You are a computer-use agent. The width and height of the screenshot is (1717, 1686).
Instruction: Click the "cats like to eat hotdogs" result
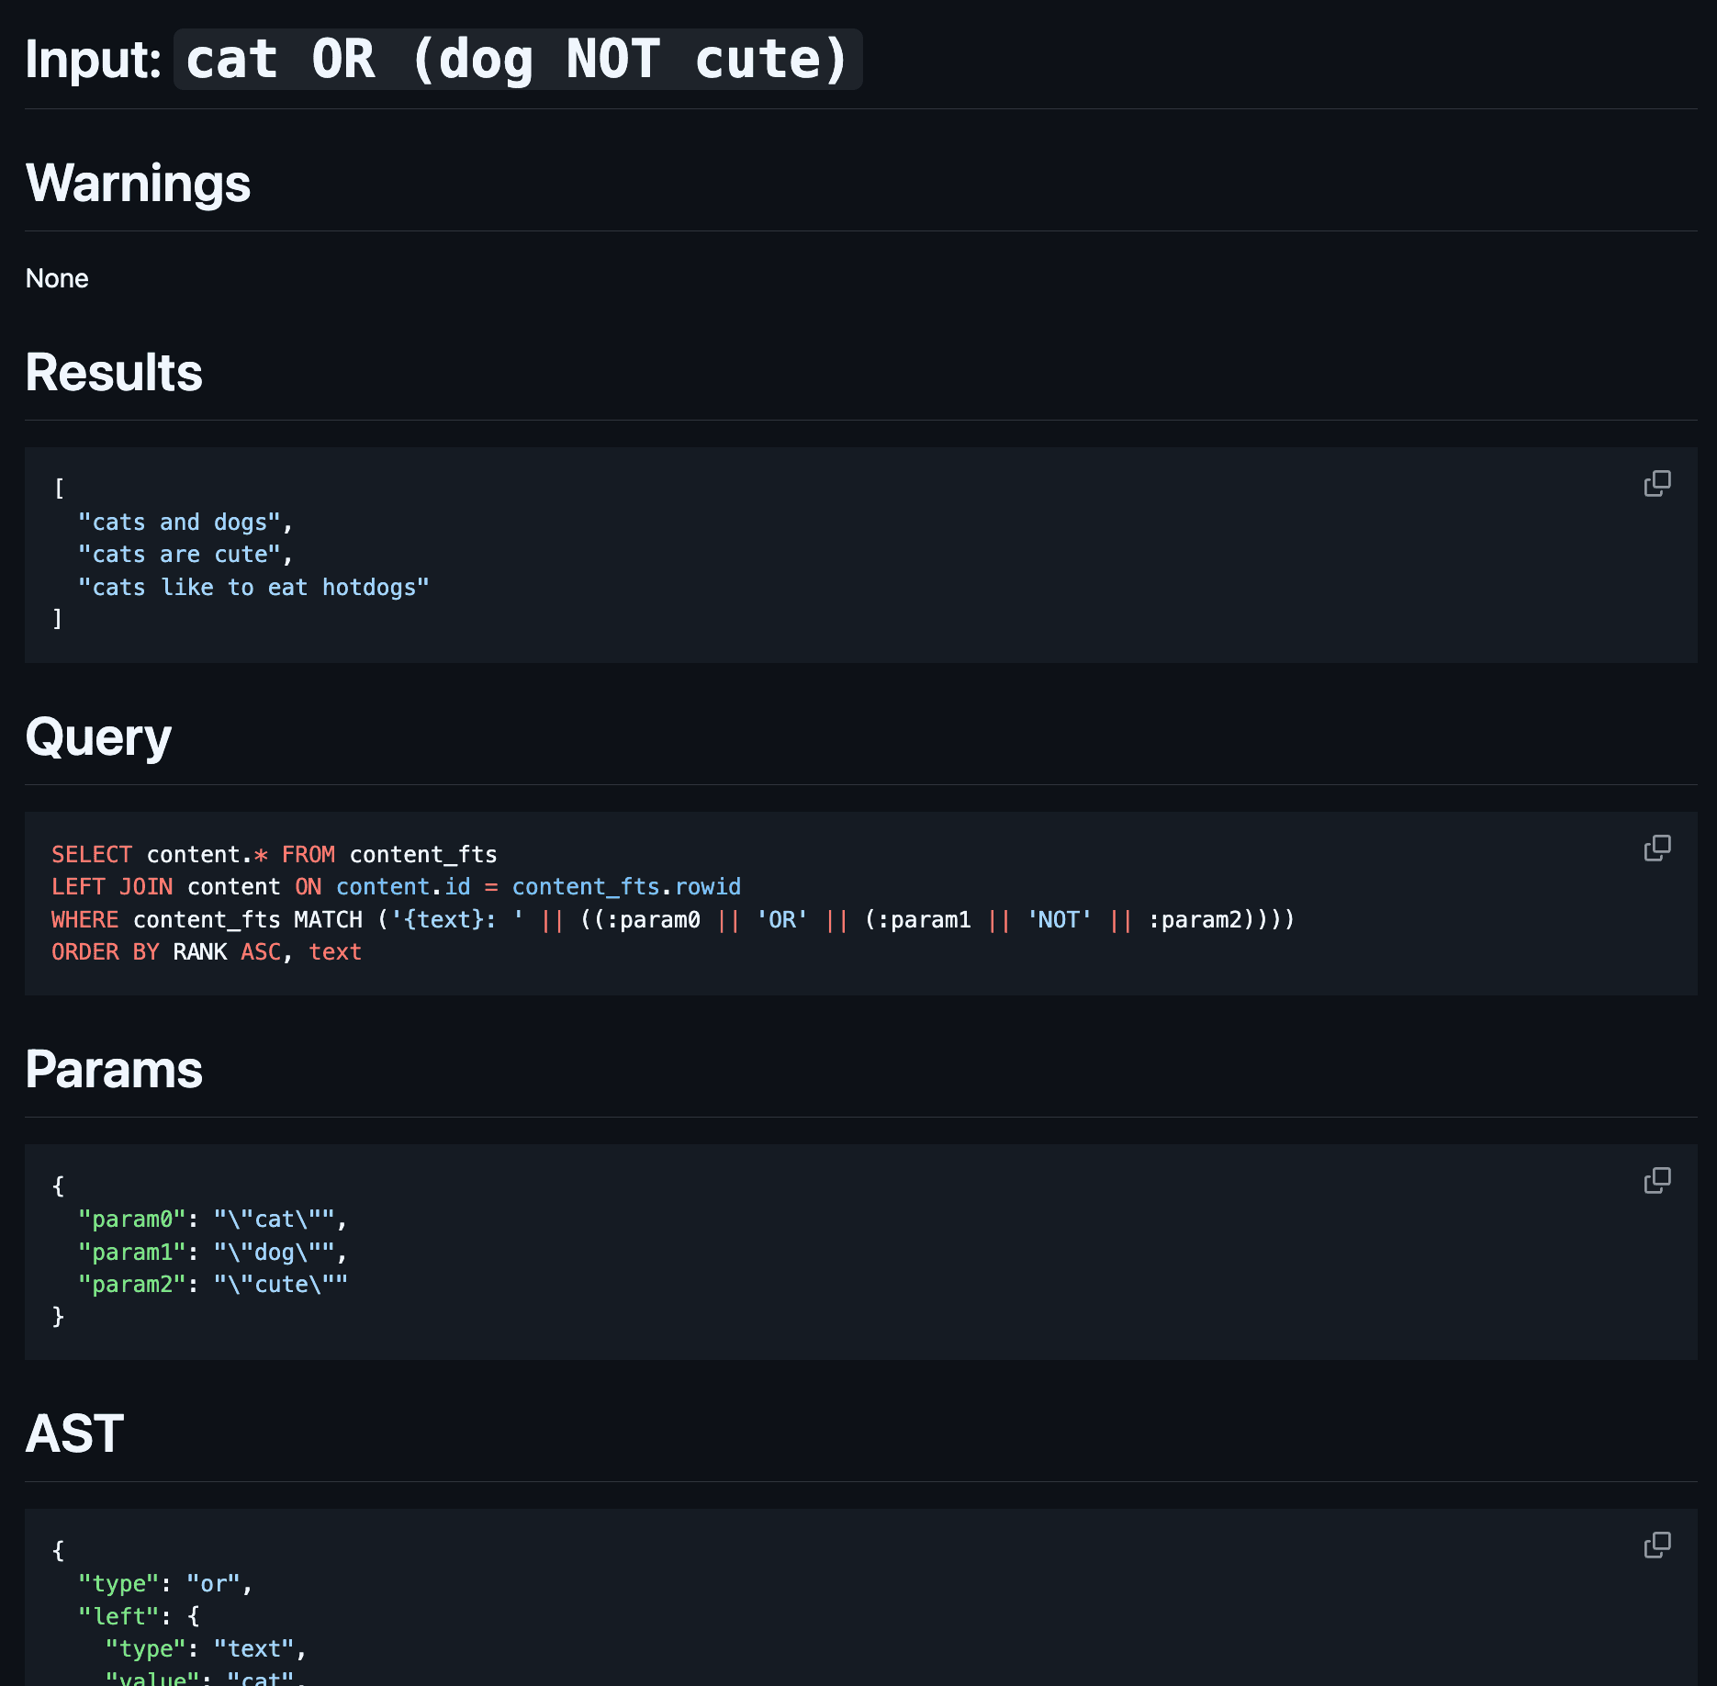click(253, 588)
